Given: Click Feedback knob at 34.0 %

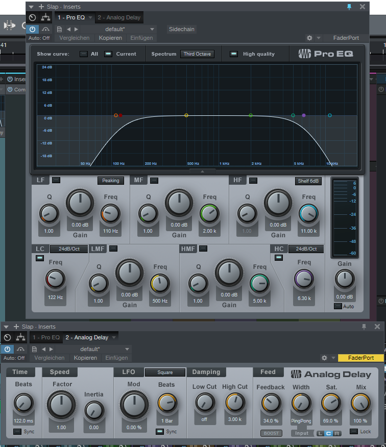Looking at the screenshot, I should coord(271,404).
